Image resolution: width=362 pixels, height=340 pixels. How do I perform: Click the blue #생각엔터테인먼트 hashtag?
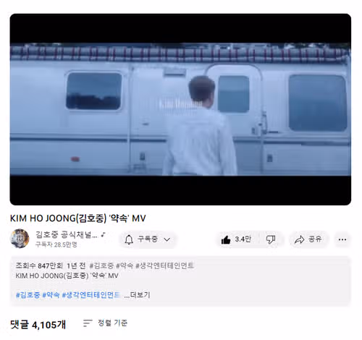coord(91,294)
